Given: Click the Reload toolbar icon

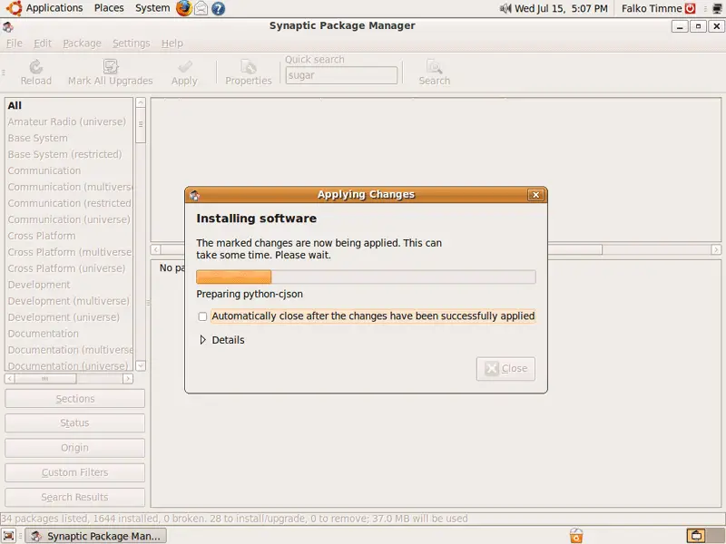Looking at the screenshot, I should (35, 67).
